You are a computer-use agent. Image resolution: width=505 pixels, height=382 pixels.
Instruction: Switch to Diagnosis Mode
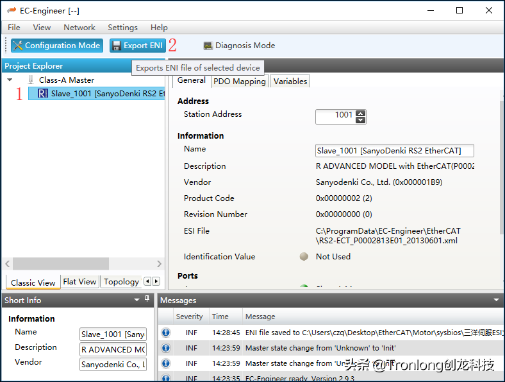pos(239,46)
